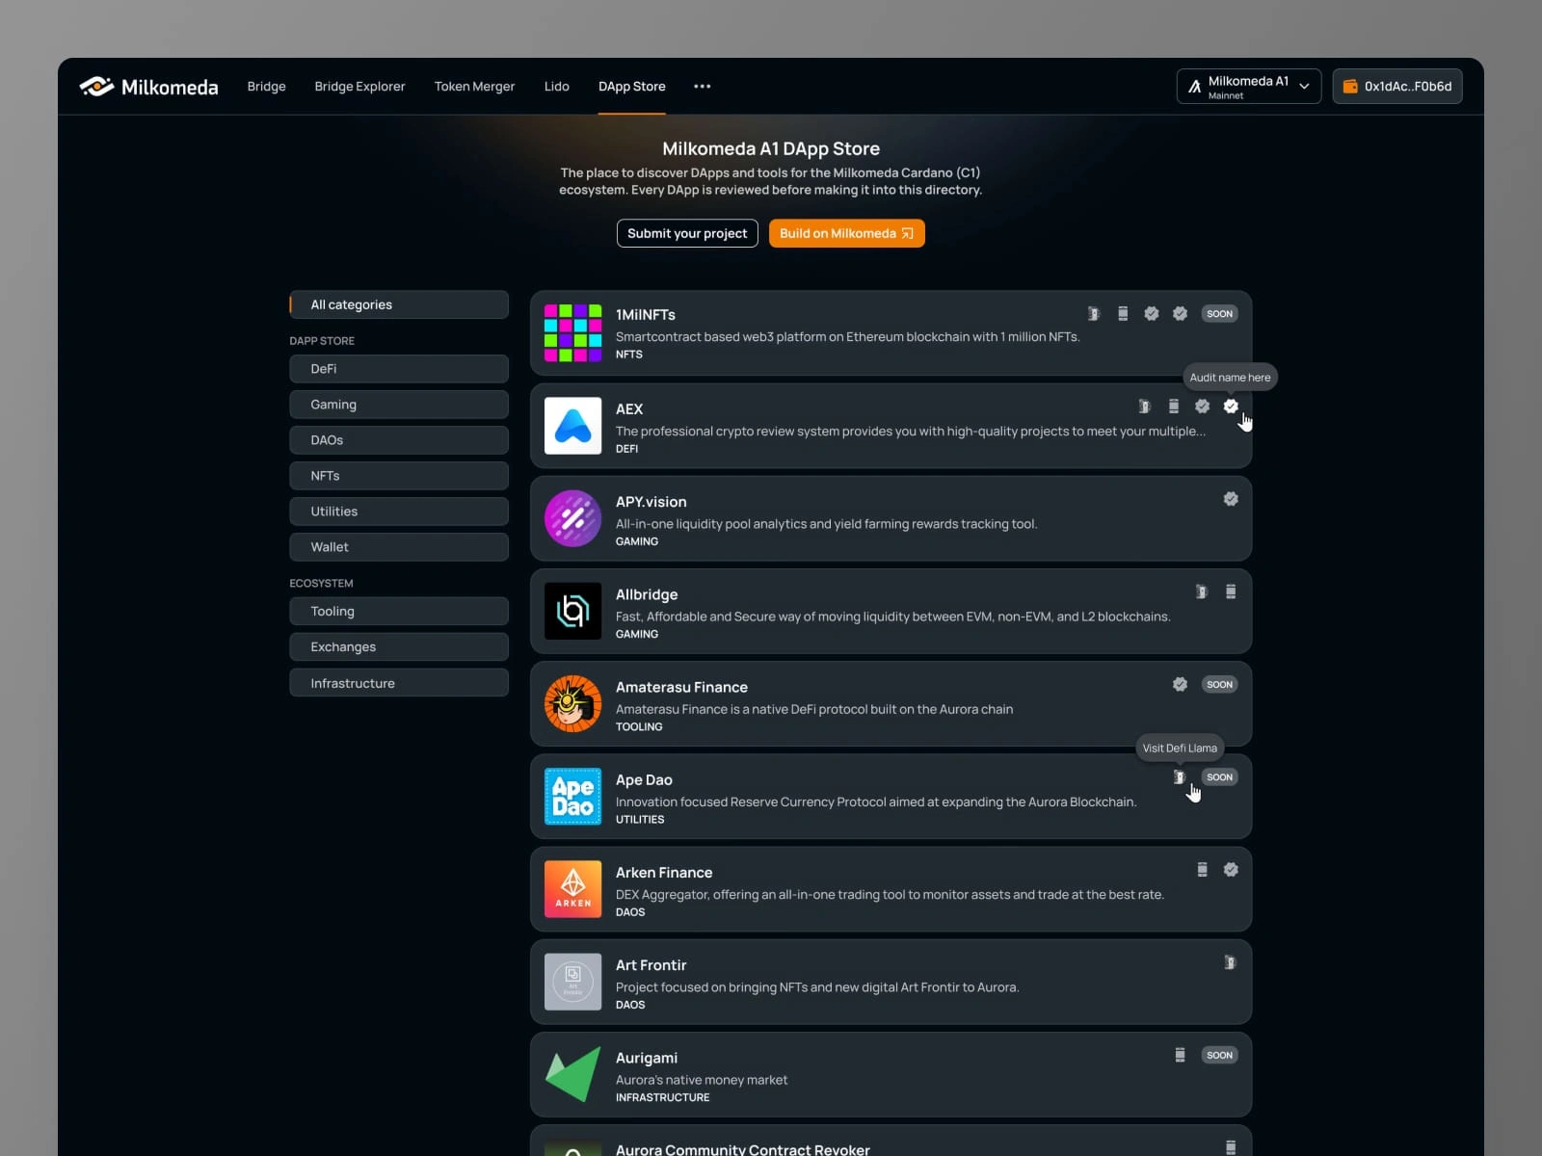This screenshot has height=1156, width=1542.
Task: Click mobile app icon in Aurigami row
Action: (x=1181, y=1055)
